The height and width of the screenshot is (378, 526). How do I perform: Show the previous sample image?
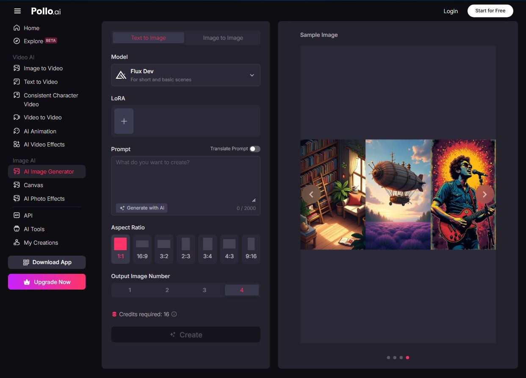pyautogui.click(x=311, y=194)
